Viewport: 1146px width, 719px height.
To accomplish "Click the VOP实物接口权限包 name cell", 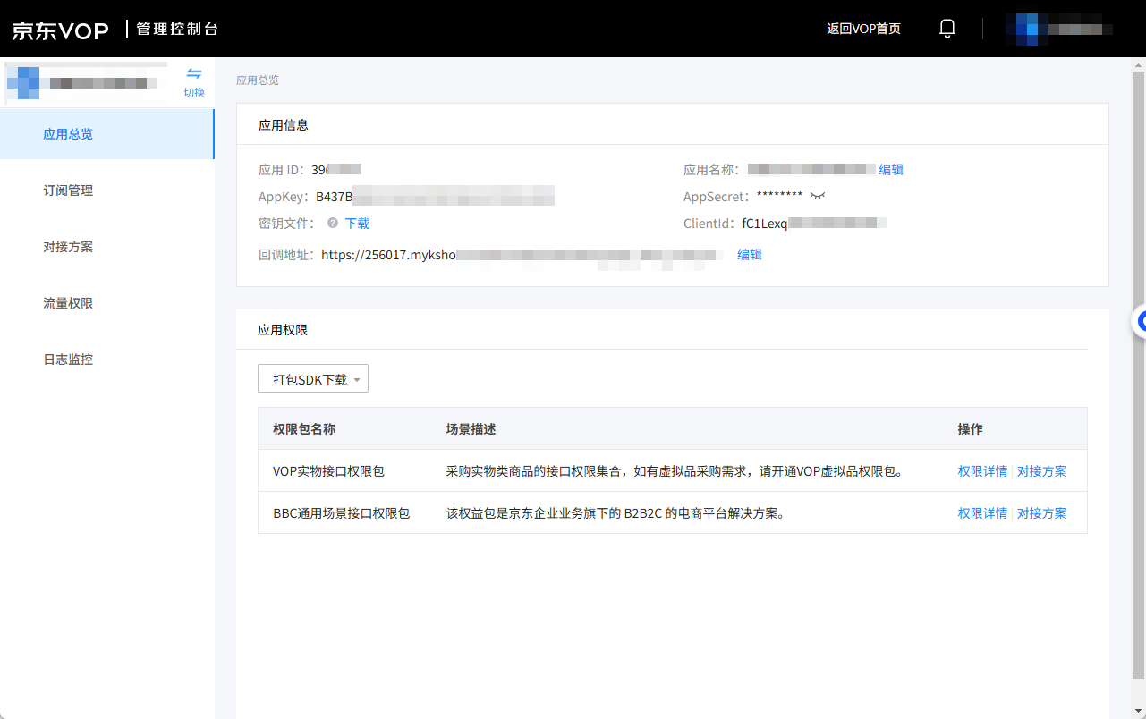I will pyautogui.click(x=328, y=470).
